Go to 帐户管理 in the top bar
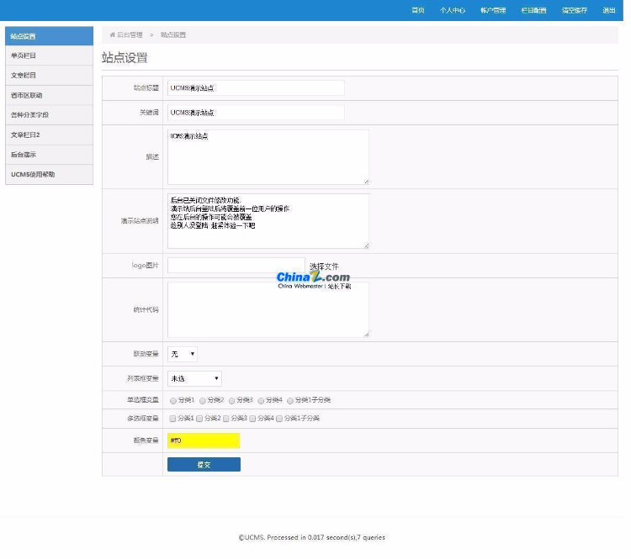Viewport: 631px width, 559px height. click(493, 10)
